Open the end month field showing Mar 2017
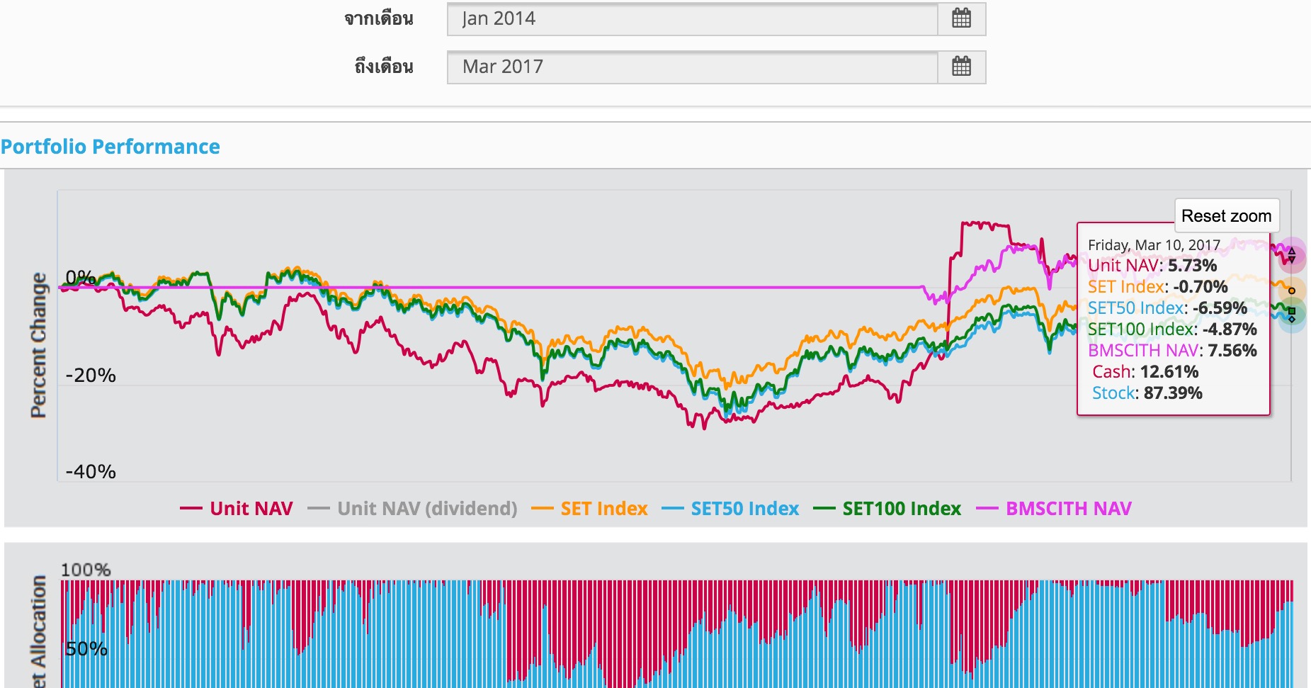This screenshot has width=1311, height=688. (x=692, y=67)
